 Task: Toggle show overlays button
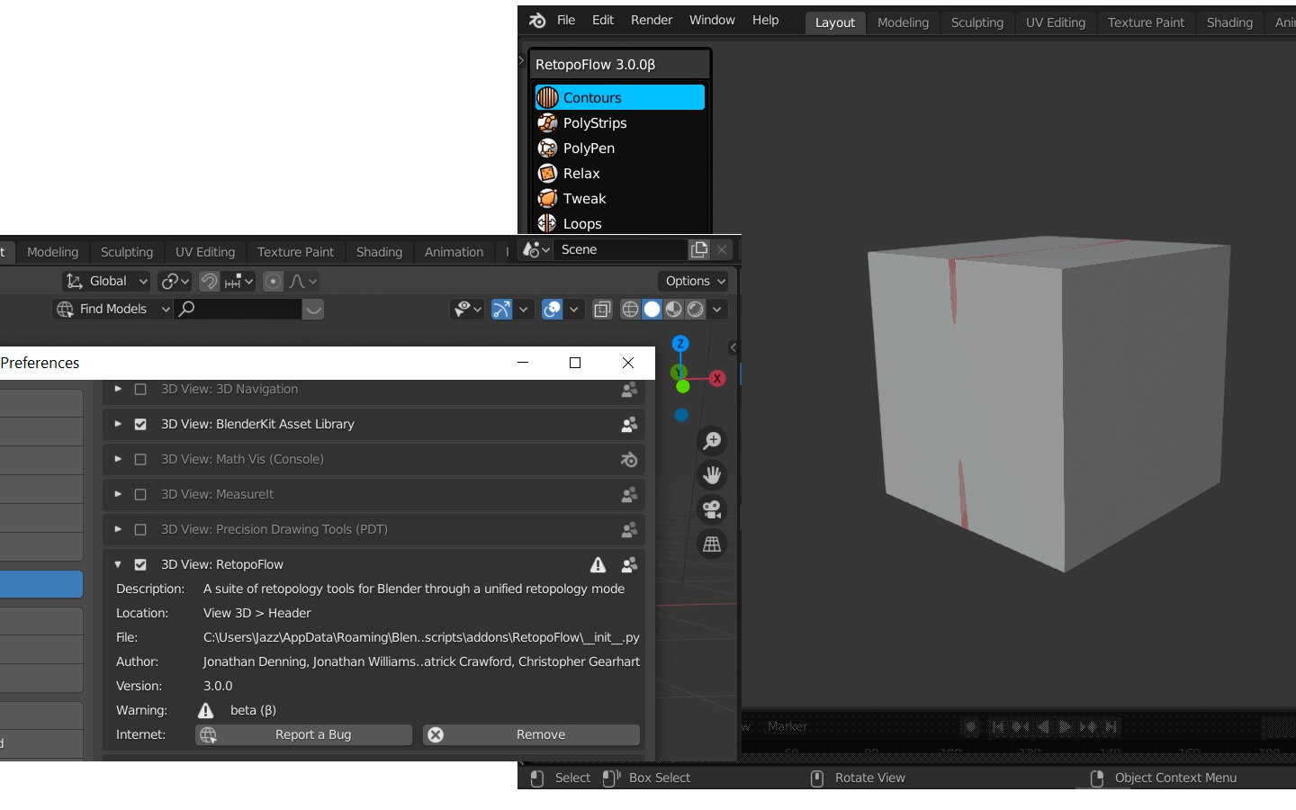(553, 309)
